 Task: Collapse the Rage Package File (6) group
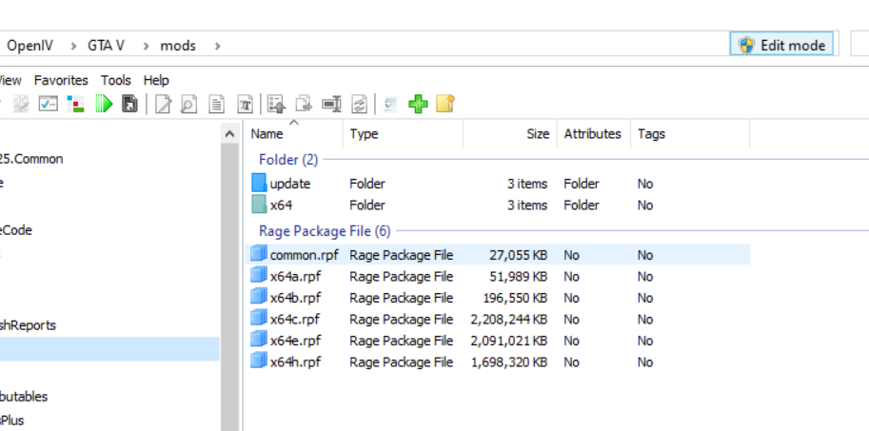click(x=324, y=231)
